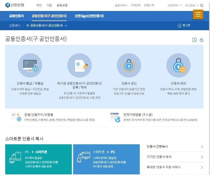The image size is (210, 176).
Task: Click the Shinhan Bank logo
Action: [15, 5]
